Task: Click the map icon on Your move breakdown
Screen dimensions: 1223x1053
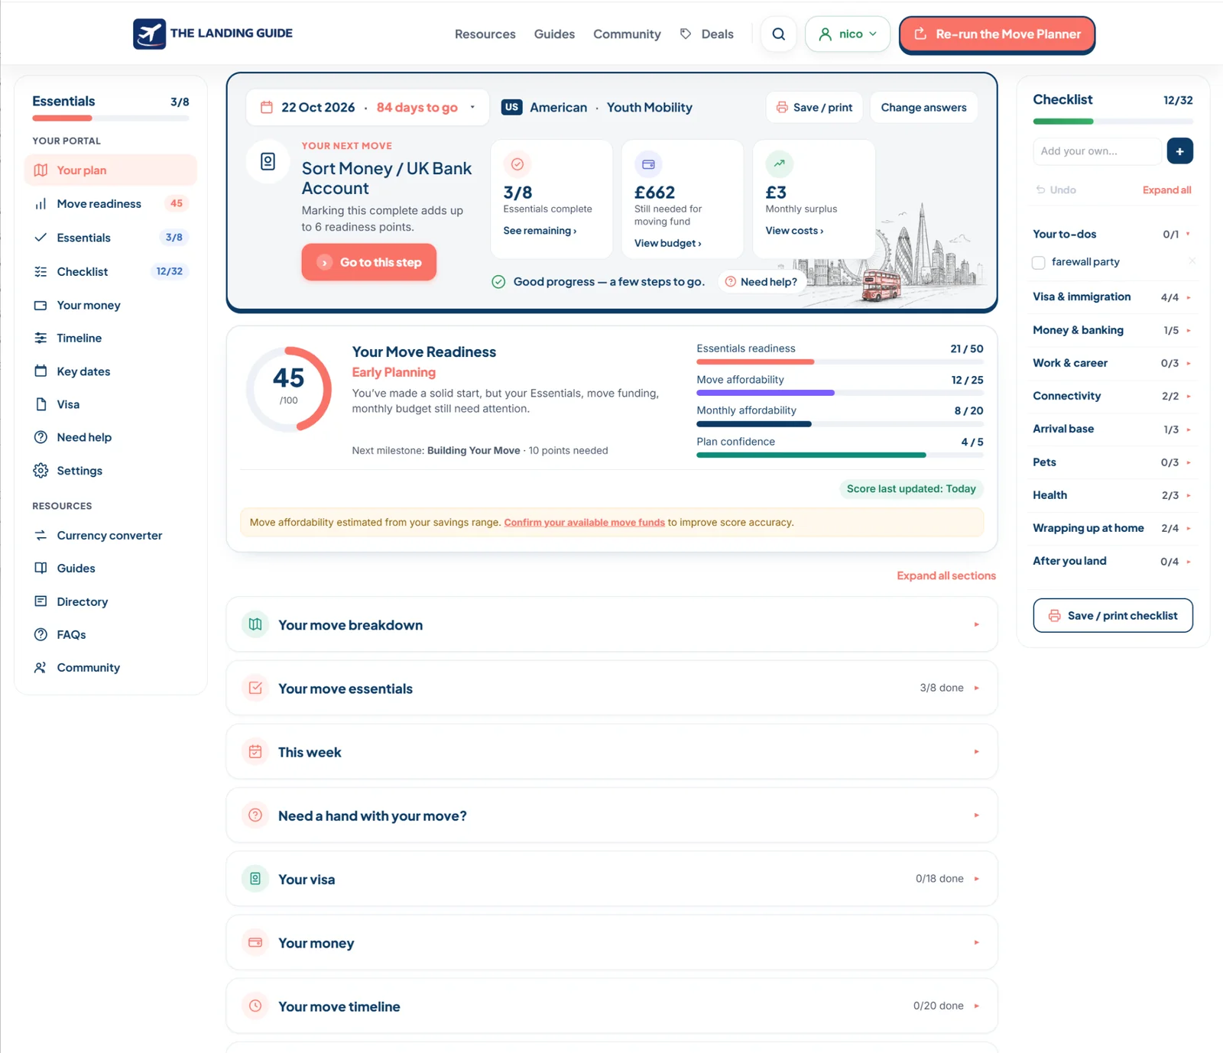Action: [255, 624]
